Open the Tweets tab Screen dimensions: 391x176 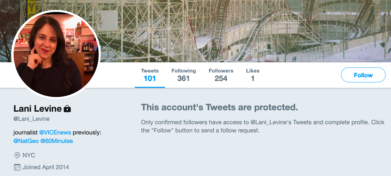[150, 75]
